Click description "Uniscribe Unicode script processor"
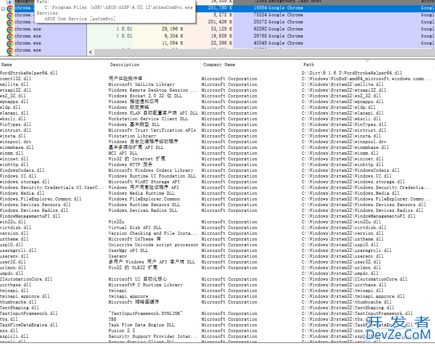This screenshot has width=435, height=344. pos(154,244)
